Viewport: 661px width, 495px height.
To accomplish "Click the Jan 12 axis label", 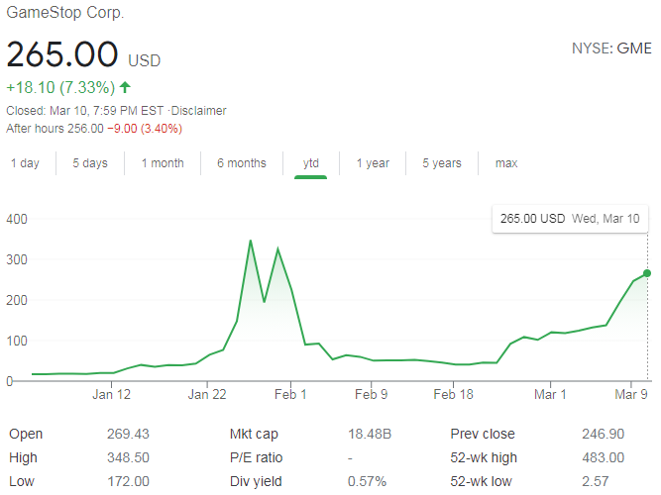I will pos(112,394).
